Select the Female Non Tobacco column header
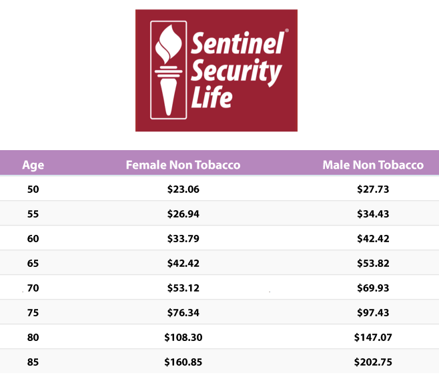 pyautogui.click(x=183, y=165)
